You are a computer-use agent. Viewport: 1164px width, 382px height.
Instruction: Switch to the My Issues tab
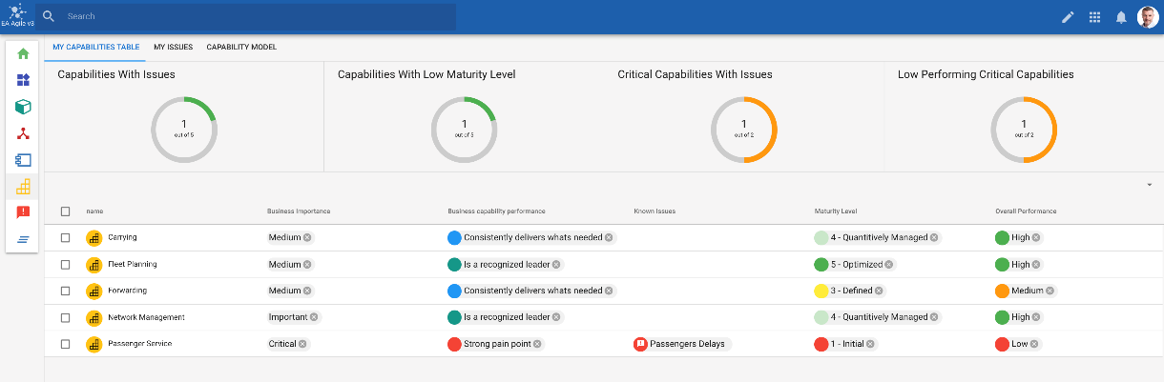173,47
